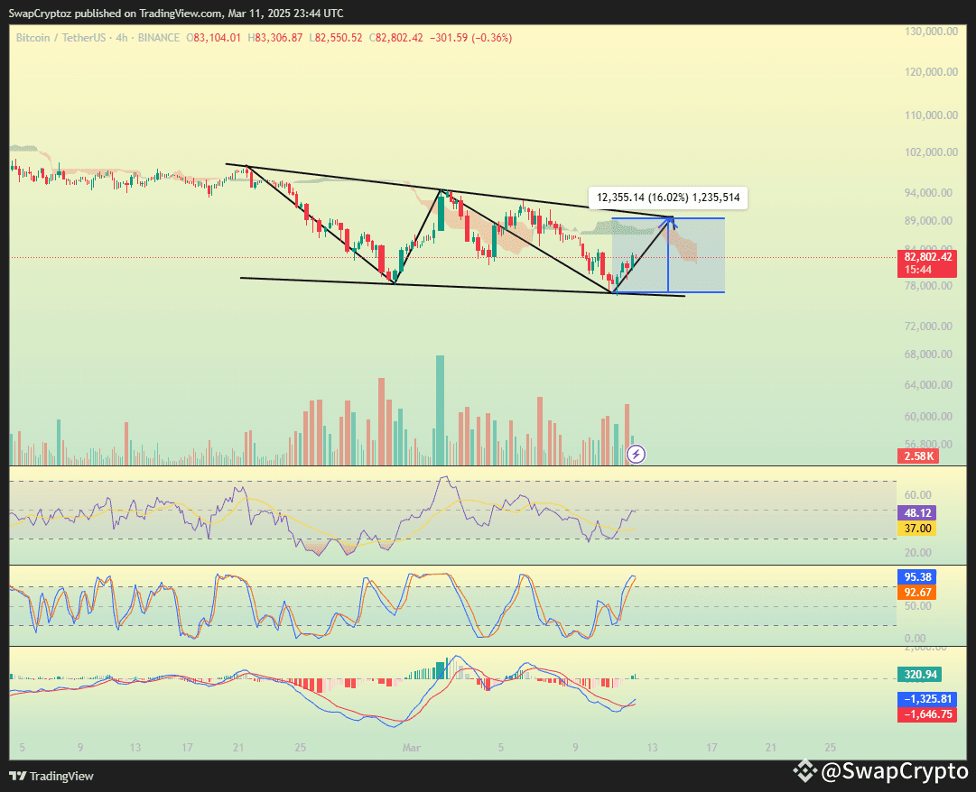Image resolution: width=976 pixels, height=792 pixels.
Task: Open the TradingView.com link in the header
Action: click(179, 13)
